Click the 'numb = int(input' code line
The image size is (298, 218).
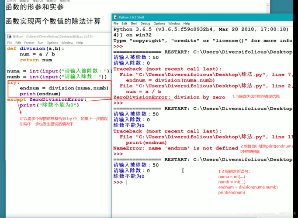(x=57, y=77)
